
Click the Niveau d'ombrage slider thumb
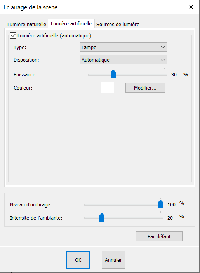click(x=161, y=204)
